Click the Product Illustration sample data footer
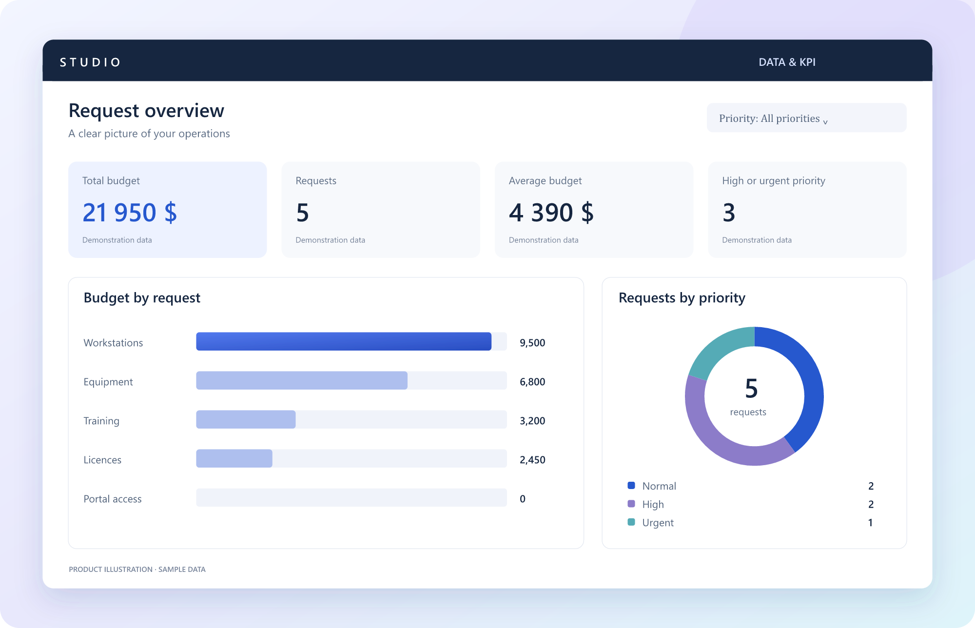Viewport: 975px width, 628px height. 137,569
